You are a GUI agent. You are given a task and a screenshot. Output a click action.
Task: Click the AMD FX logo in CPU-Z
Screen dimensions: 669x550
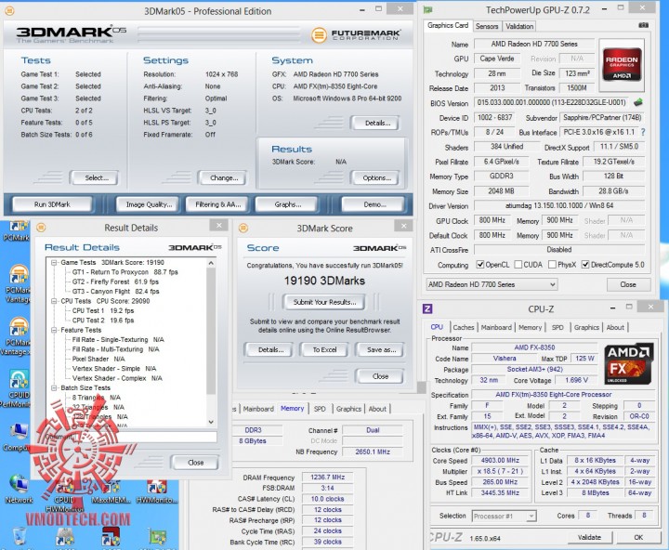point(629,363)
